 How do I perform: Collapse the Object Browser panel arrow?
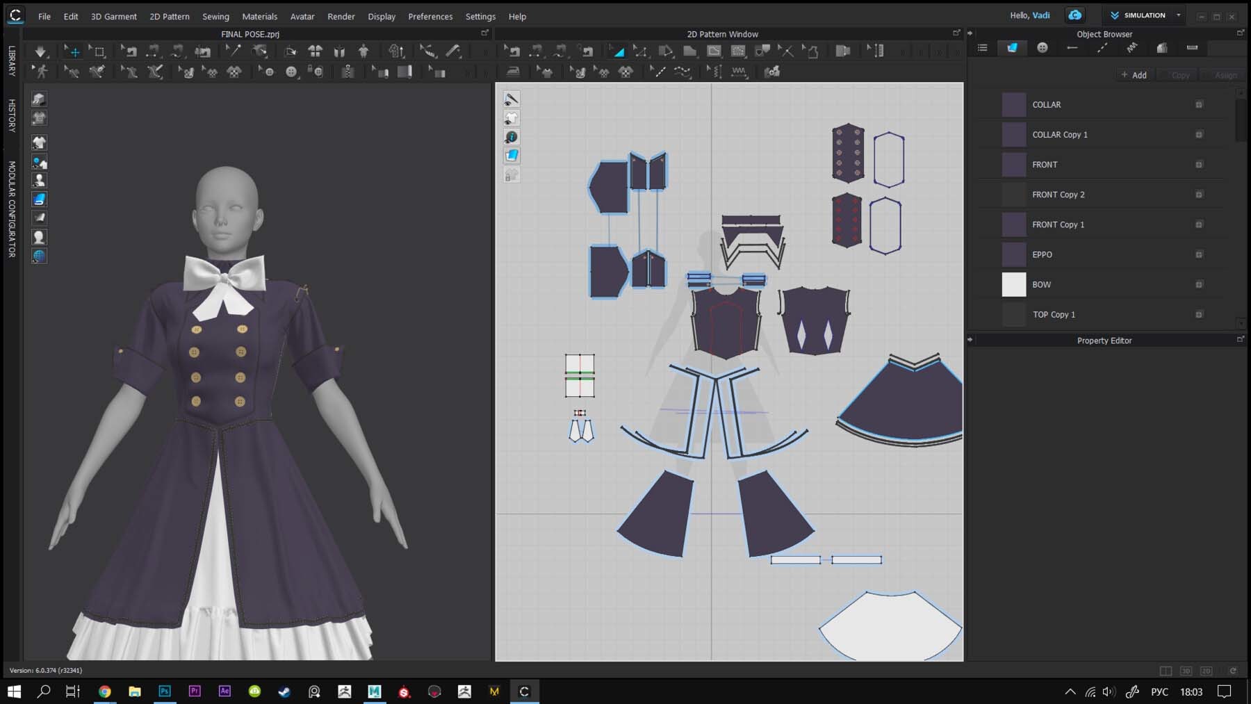pyautogui.click(x=970, y=33)
